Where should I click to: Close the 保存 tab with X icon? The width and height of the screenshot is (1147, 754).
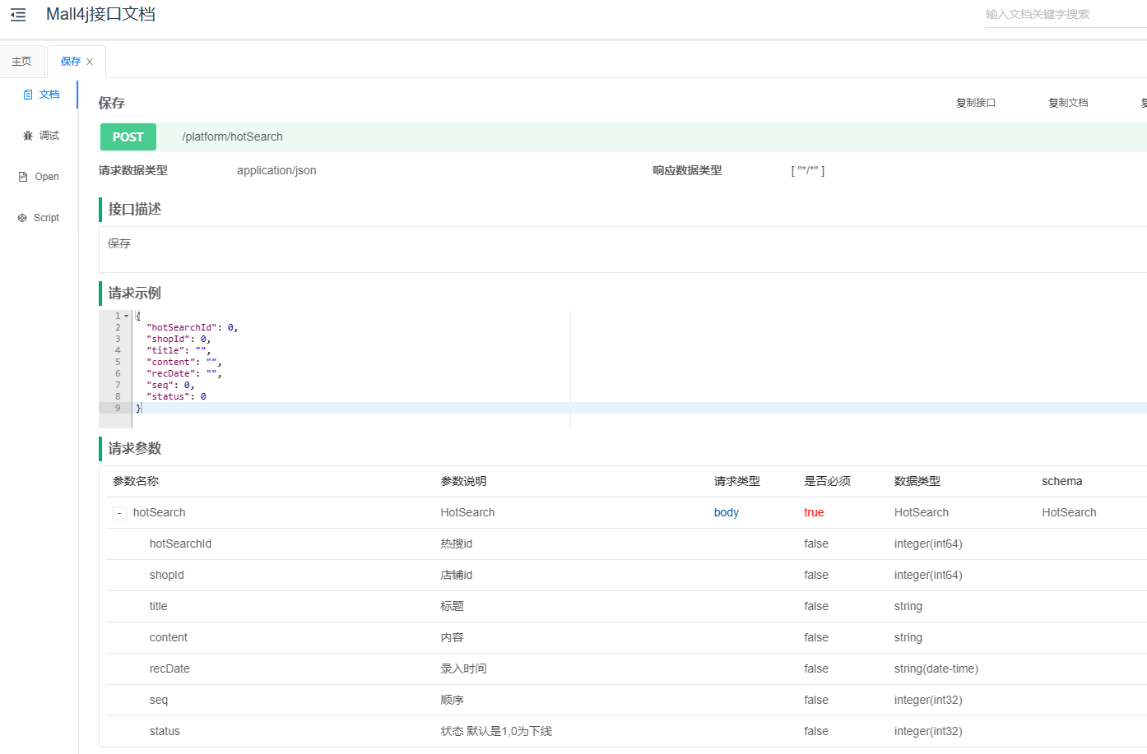coord(90,62)
